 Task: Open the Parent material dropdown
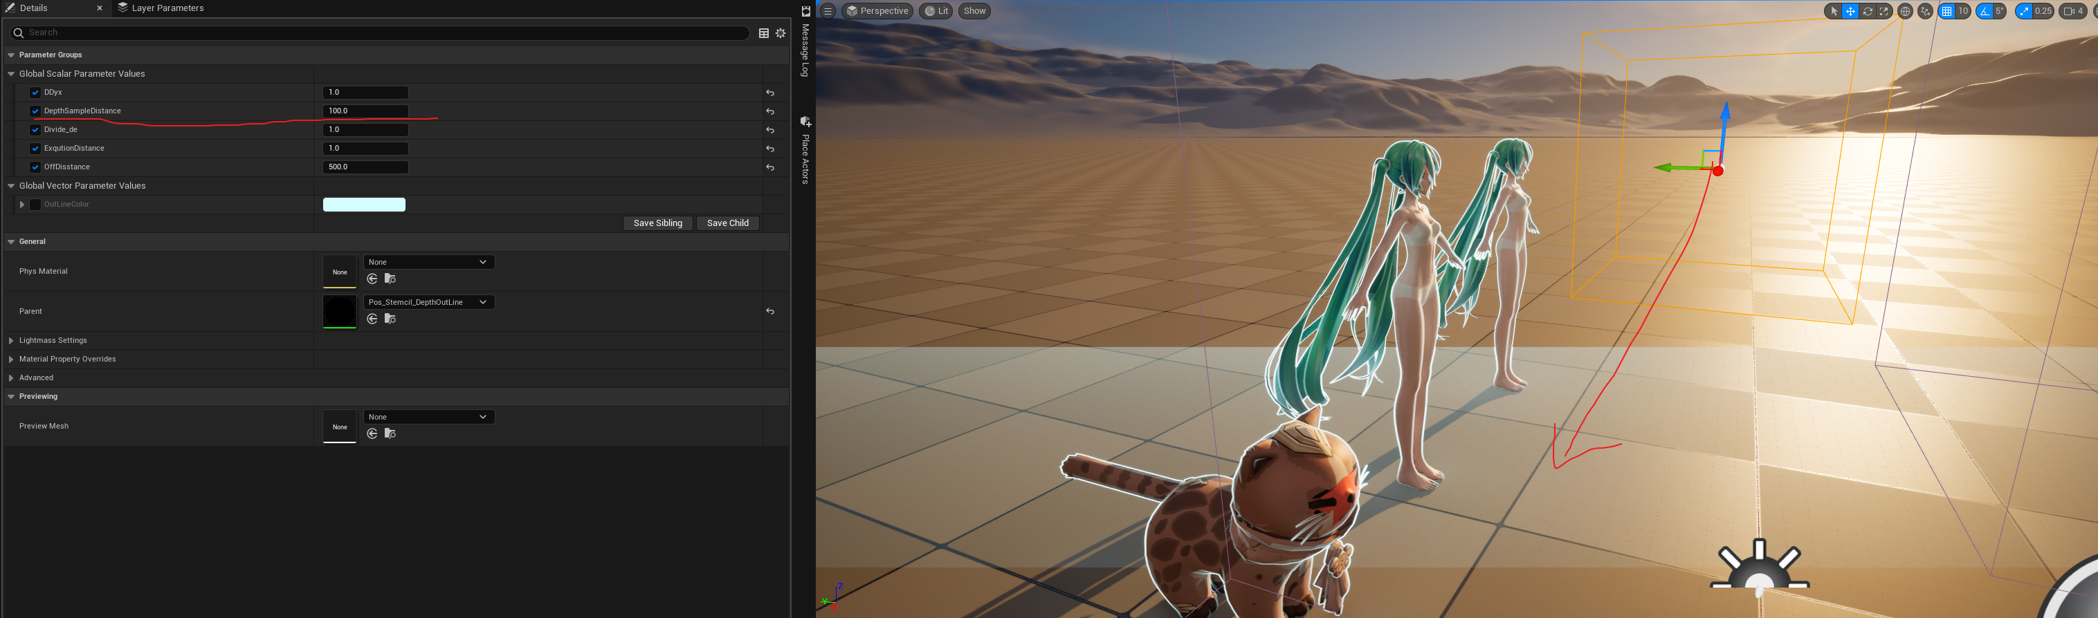pyautogui.click(x=428, y=303)
